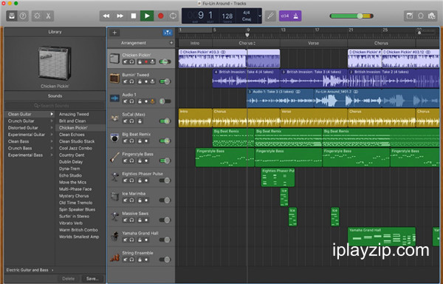Adjust the Chicken Pickin' track volume slider
The image size is (443, 284).
[x=165, y=61]
